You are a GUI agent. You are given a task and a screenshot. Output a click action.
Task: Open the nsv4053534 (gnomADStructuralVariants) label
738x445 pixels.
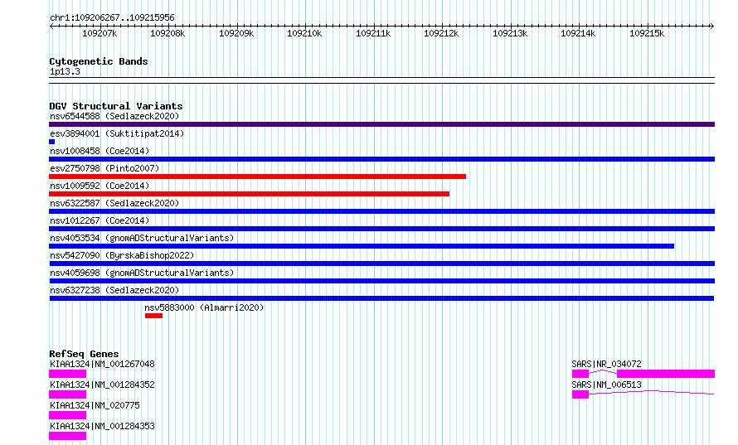tap(142, 238)
